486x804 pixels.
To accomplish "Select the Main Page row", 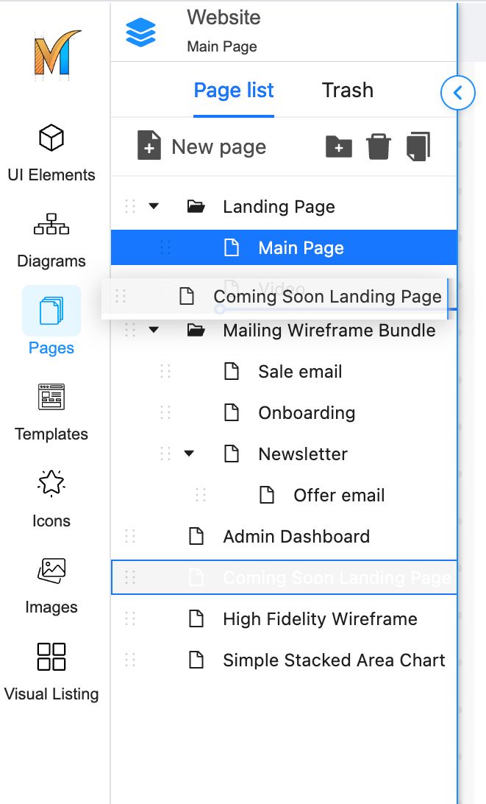I will [284, 247].
